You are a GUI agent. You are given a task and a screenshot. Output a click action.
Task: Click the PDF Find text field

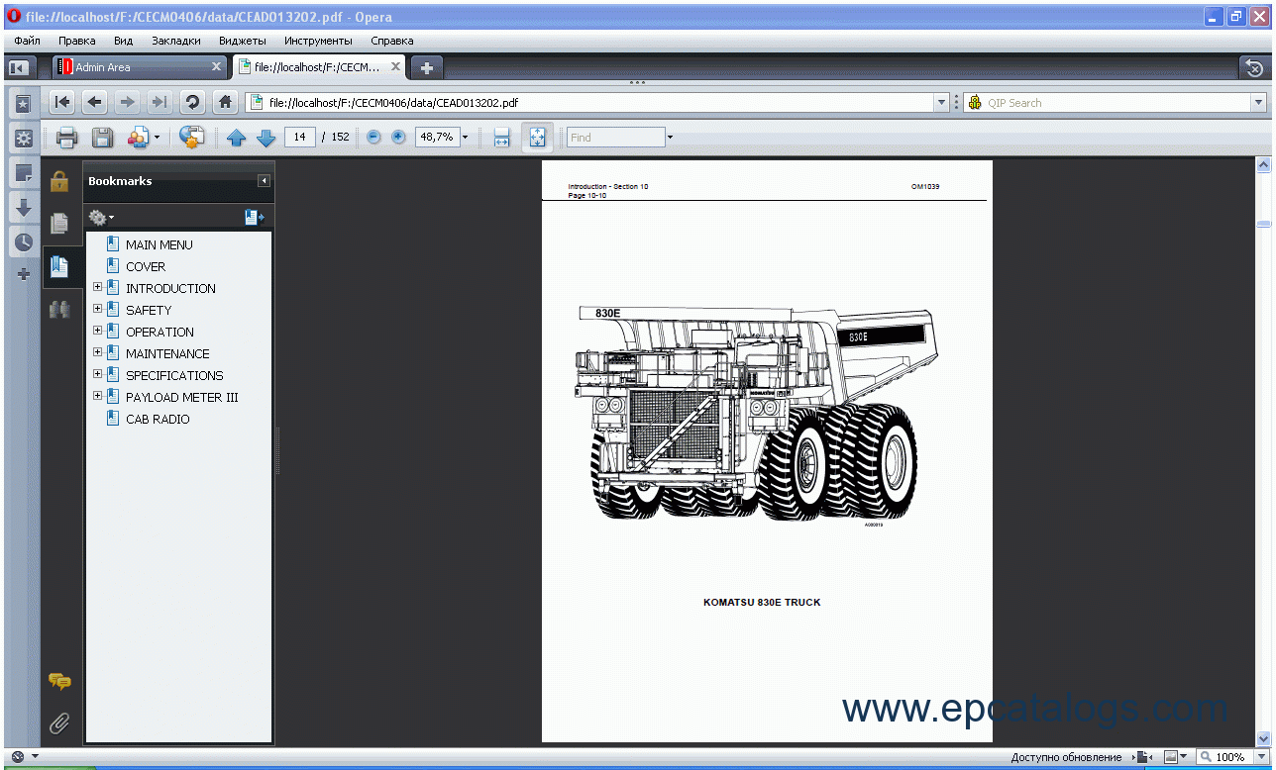point(615,138)
